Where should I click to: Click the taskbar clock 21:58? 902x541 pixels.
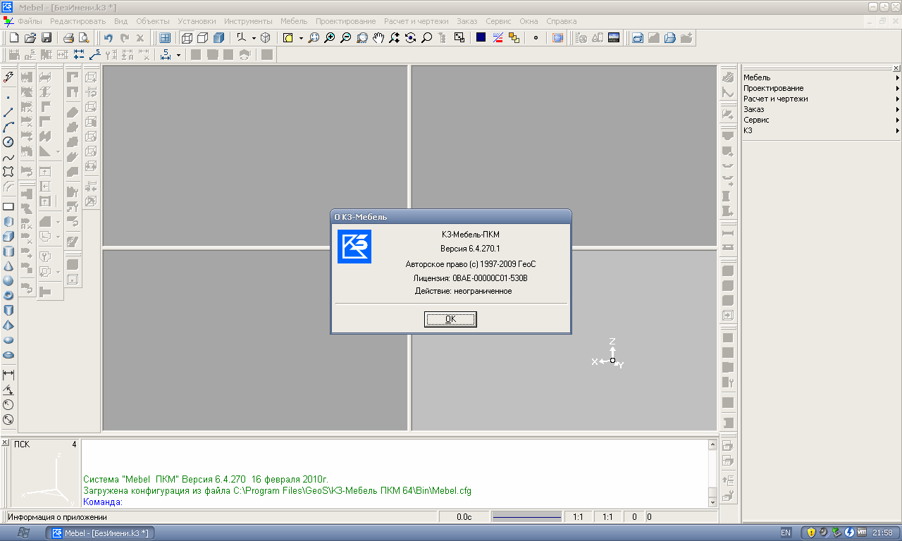[x=883, y=533]
